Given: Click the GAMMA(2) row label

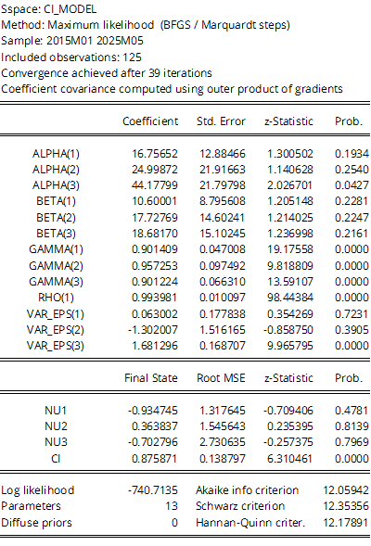Looking at the screenshot, I should [x=56, y=266].
